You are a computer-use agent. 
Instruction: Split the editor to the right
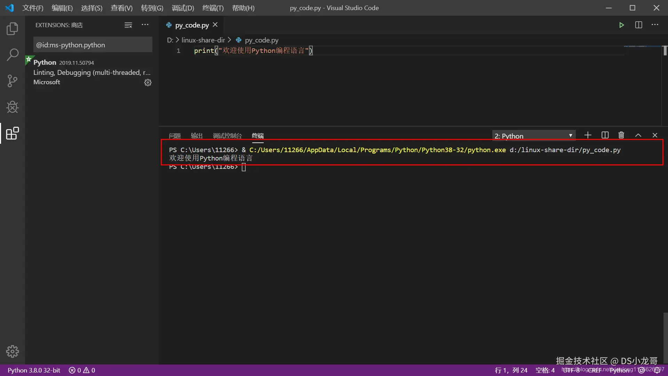pos(638,25)
